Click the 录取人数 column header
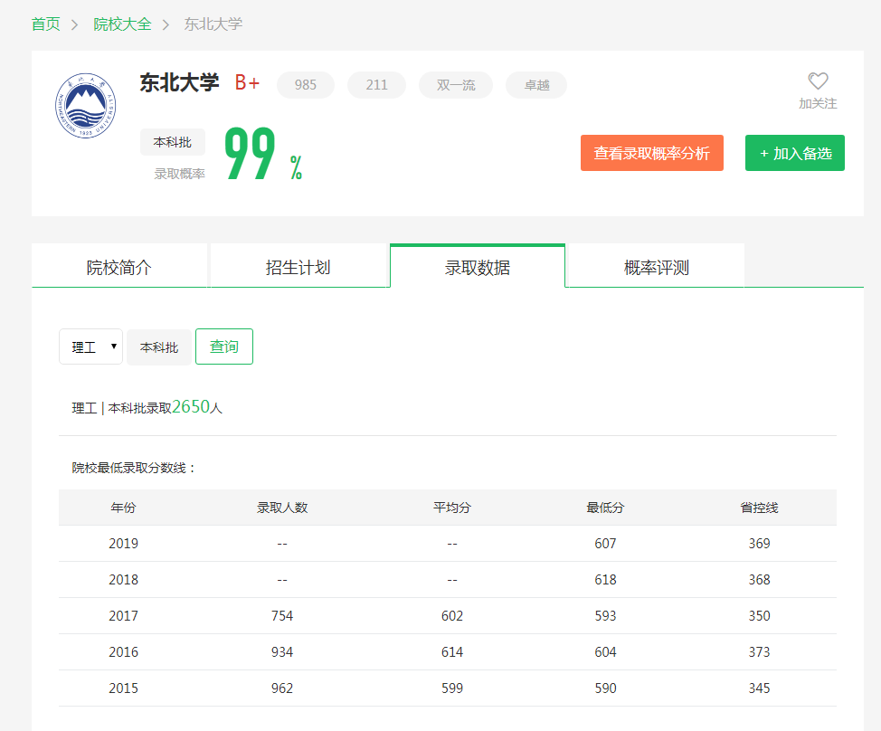Screen dimensions: 881x731 pyautogui.click(x=282, y=508)
